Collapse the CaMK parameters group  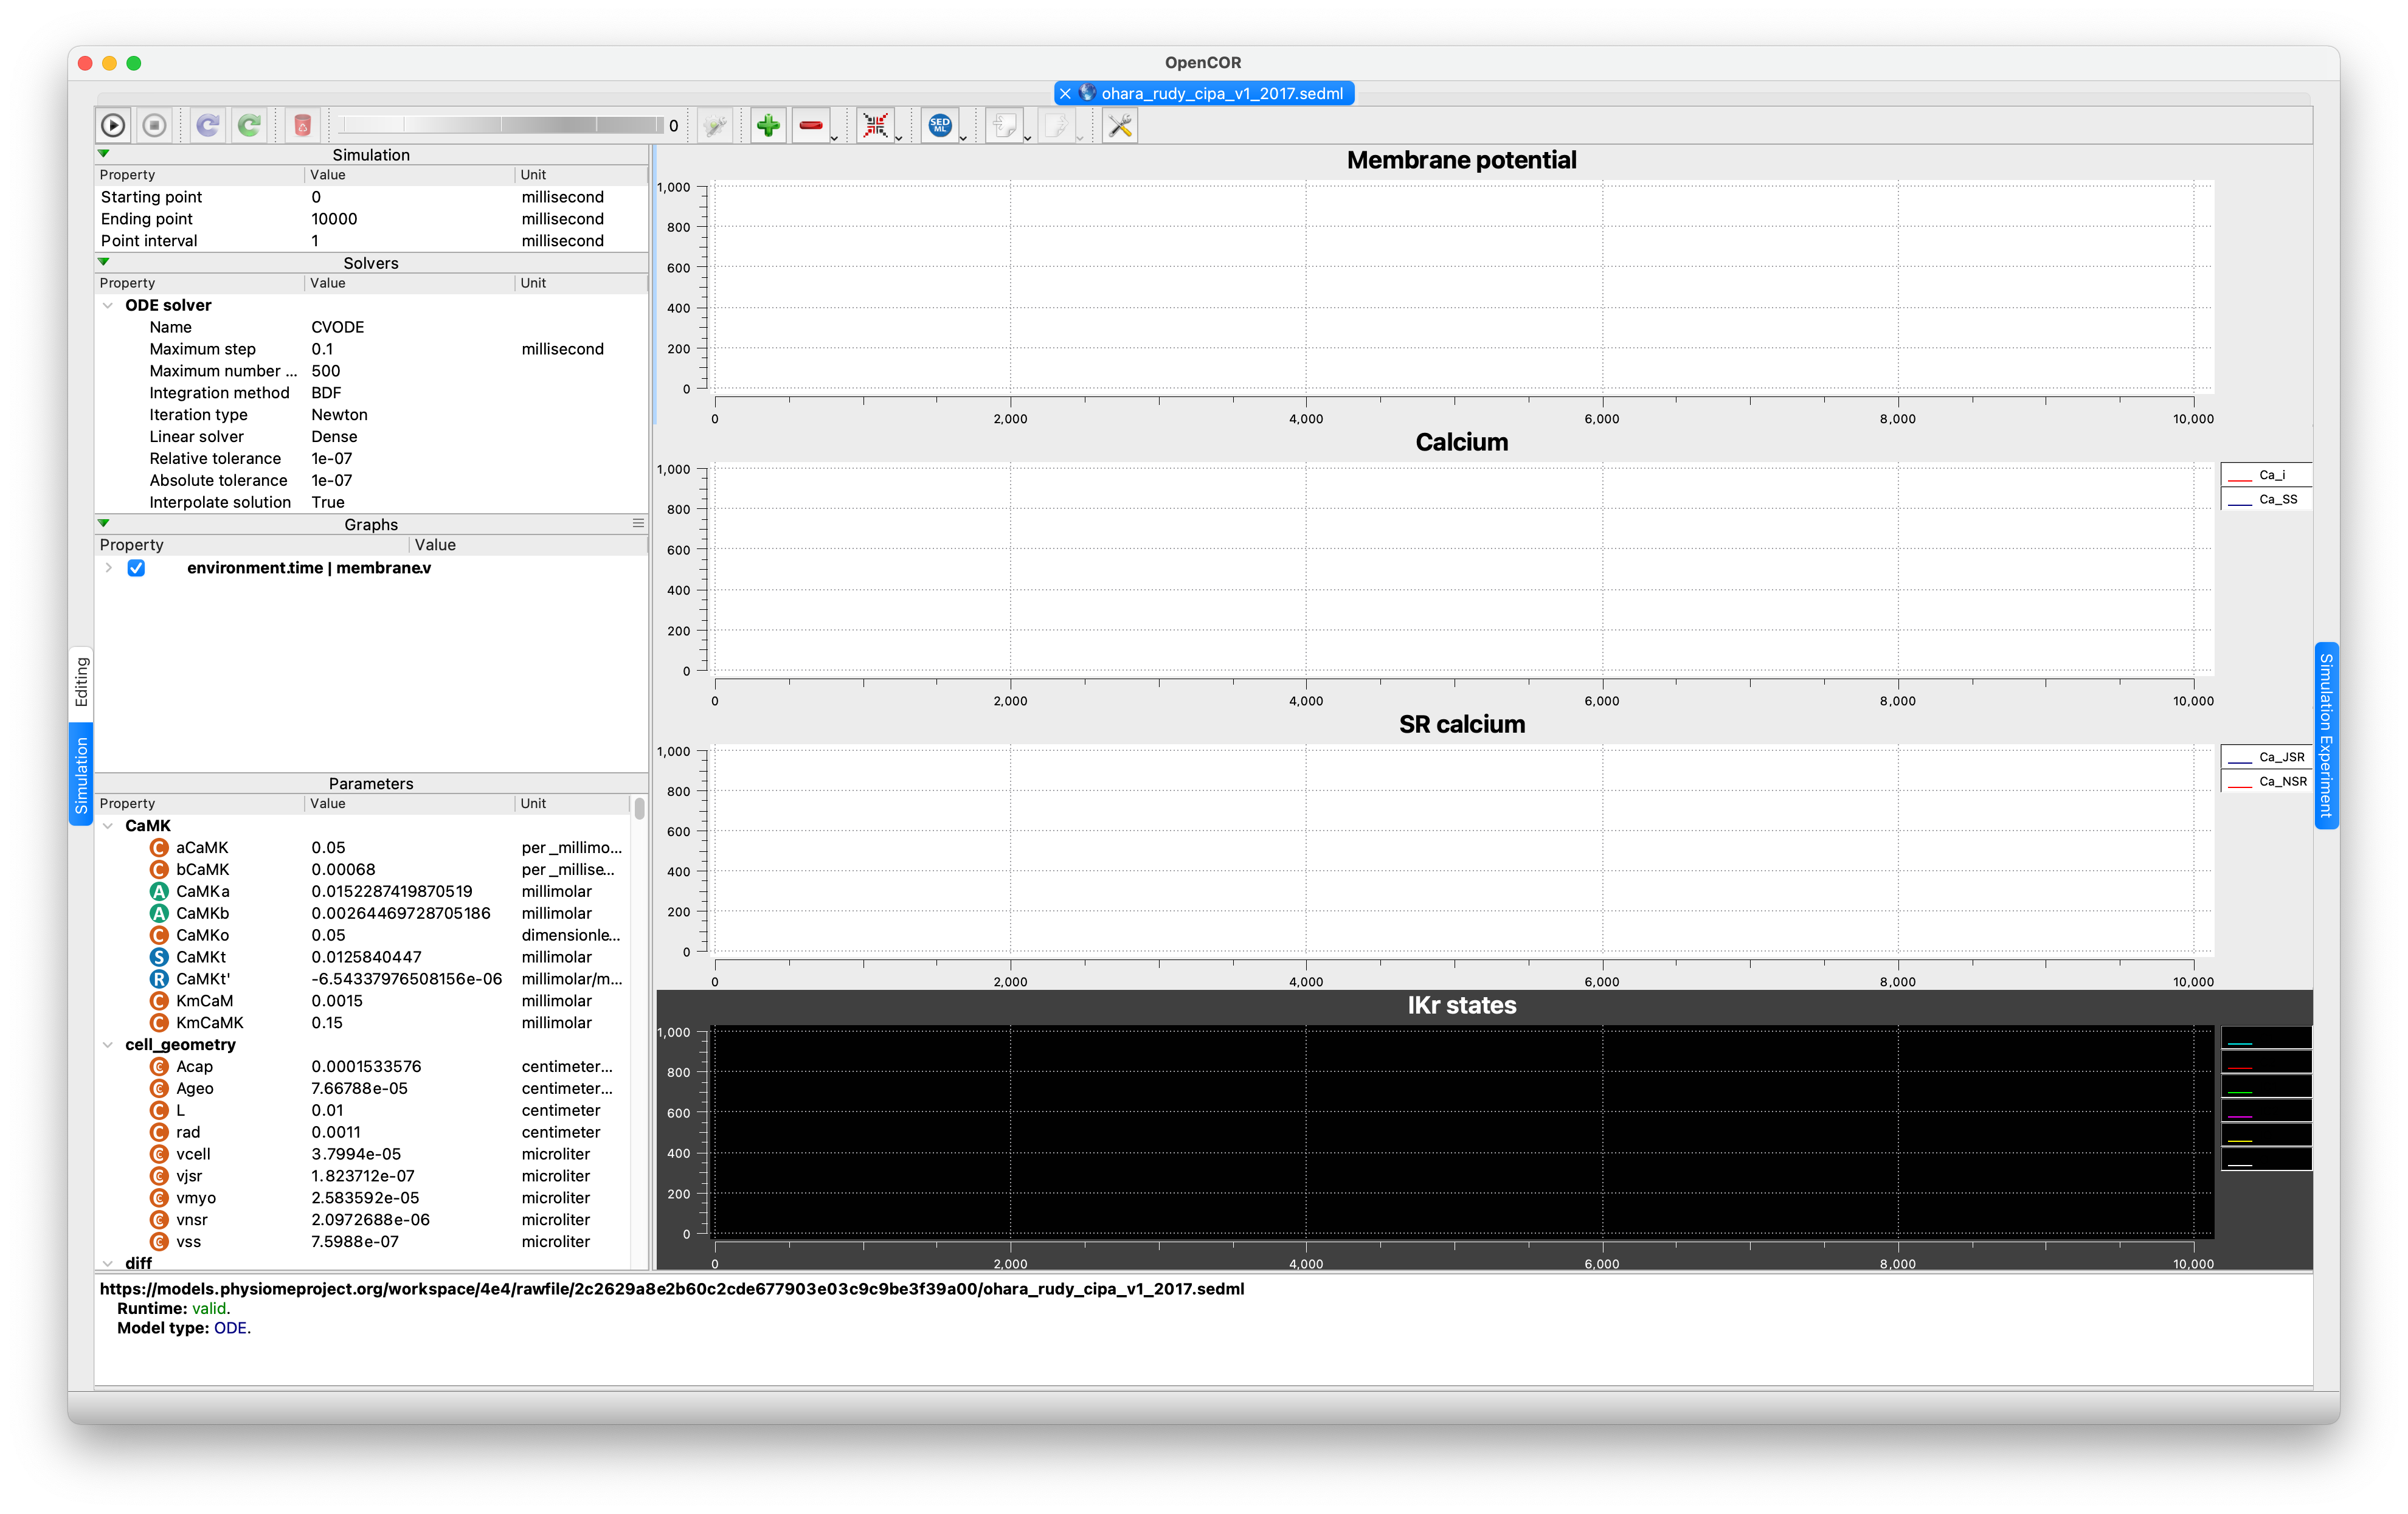[109, 825]
